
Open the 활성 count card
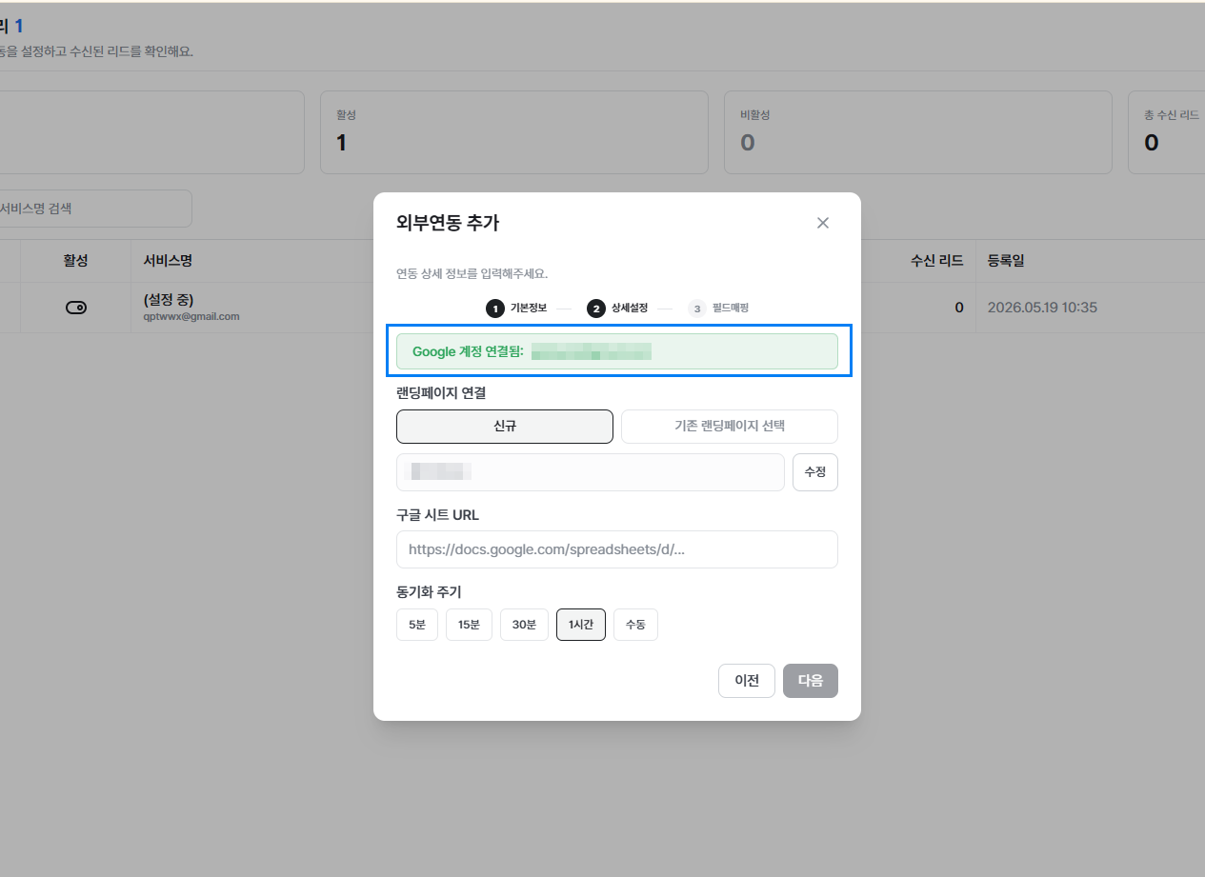514,132
